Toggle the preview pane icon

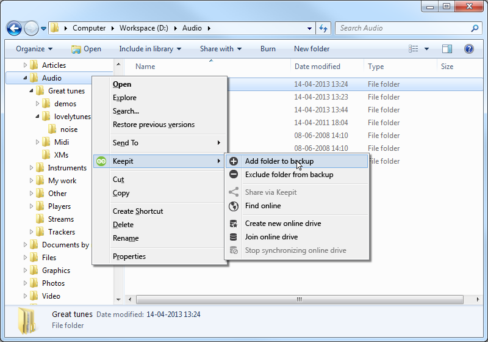click(x=447, y=49)
